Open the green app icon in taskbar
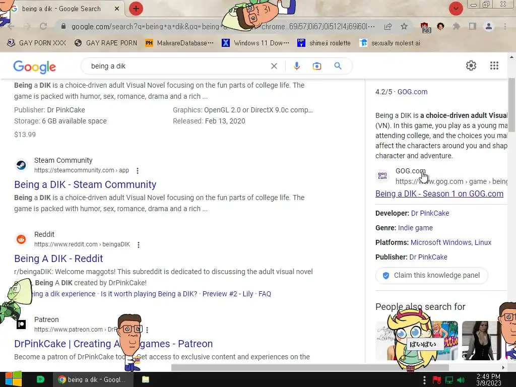The height and width of the screenshot is (387, 516). point(40,379)
